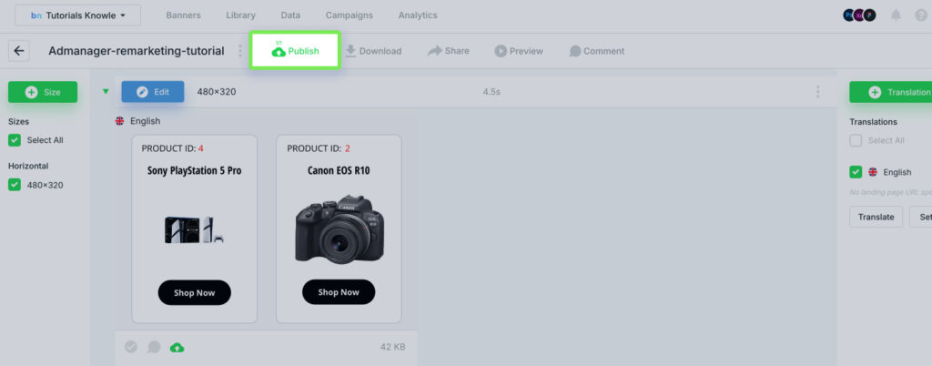
Task: Select the Canon EOS R10 banner
Action: [339, 229]
